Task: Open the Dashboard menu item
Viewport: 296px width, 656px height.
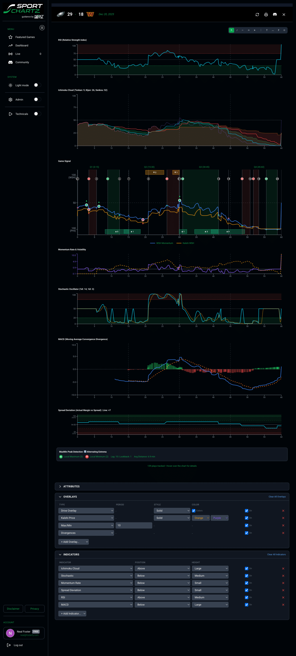Action: [22, 46]
